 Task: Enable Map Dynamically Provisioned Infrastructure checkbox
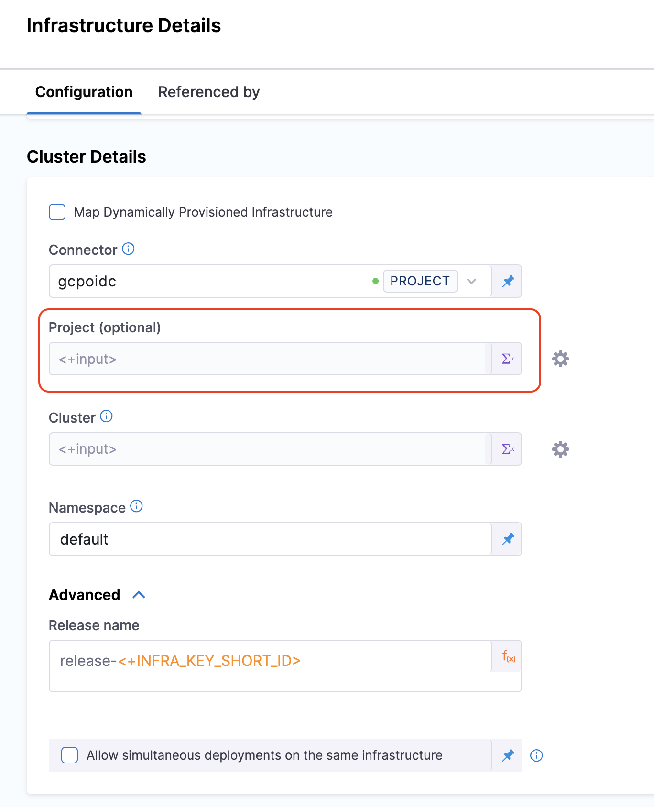point(57,212)
